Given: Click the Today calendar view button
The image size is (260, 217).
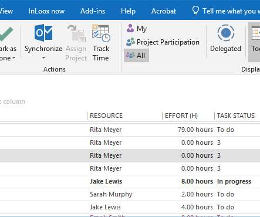Looking at the screenshot, I should pos(254,42).
